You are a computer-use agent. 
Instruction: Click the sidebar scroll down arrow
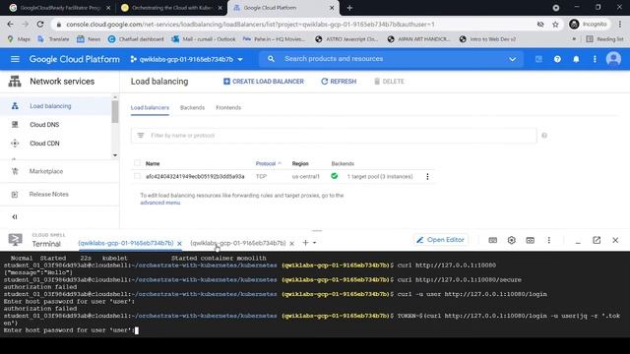(x=115, y=155)
